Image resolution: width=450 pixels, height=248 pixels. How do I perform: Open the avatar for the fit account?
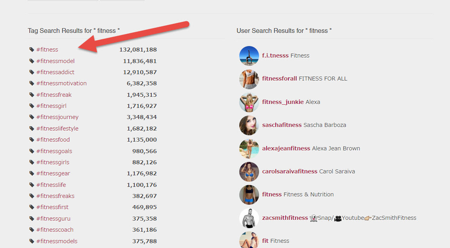pyautogui.click(x=249, y=240)
